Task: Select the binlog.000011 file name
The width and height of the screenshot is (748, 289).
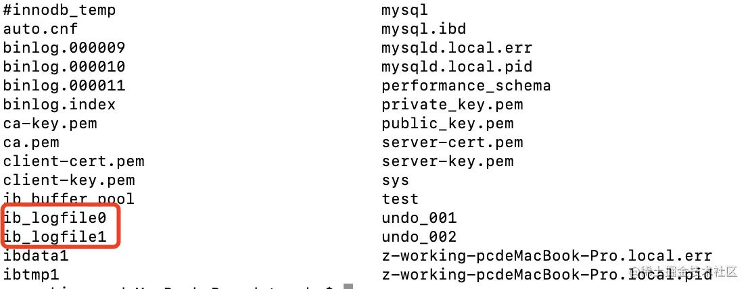Action: [64, 86]
